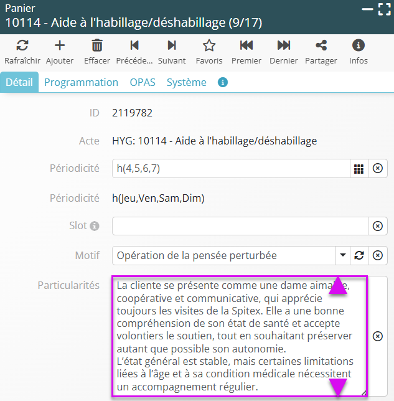Open the Système tab
Viewport: 394px width, 401px height.
[x=186, y=82]
